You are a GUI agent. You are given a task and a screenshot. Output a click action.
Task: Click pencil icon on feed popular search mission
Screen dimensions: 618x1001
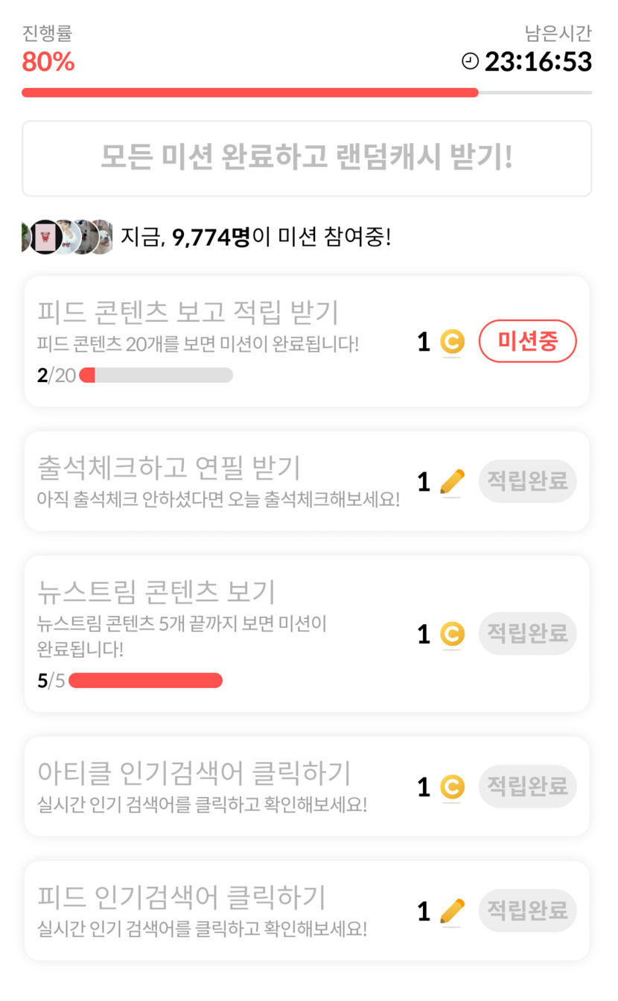(452, 911)
